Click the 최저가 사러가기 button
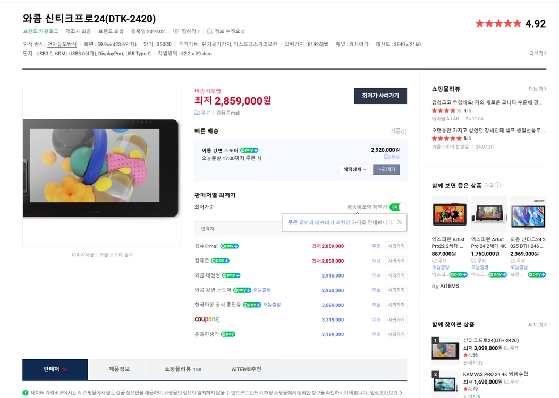The width and height of the screenshot is (559, 398). (380, 96)
